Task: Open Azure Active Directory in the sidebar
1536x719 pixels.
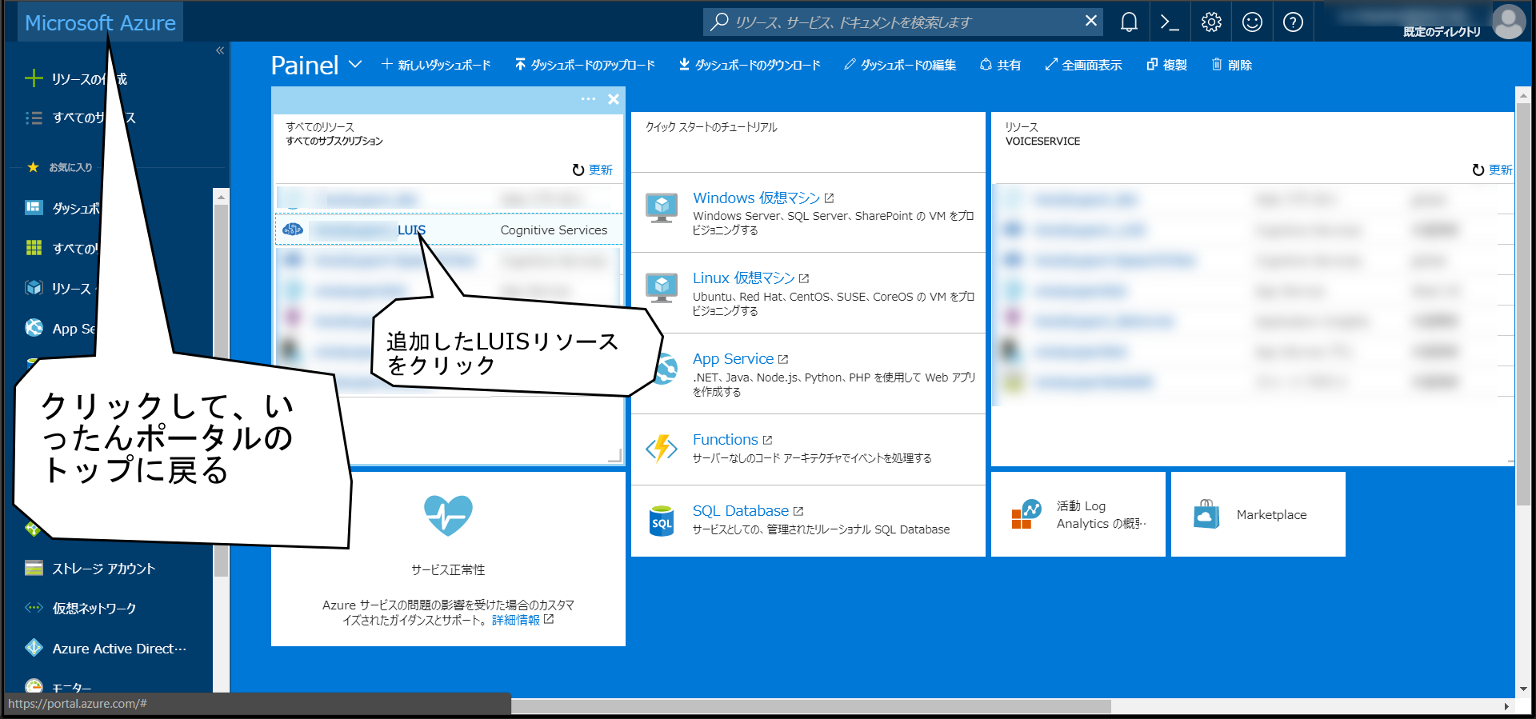Action: point(118,649)
